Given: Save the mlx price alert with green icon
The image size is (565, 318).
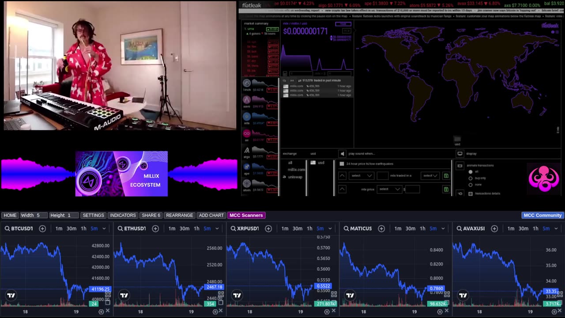Looking at the screenshot, I should click(446, 189).
